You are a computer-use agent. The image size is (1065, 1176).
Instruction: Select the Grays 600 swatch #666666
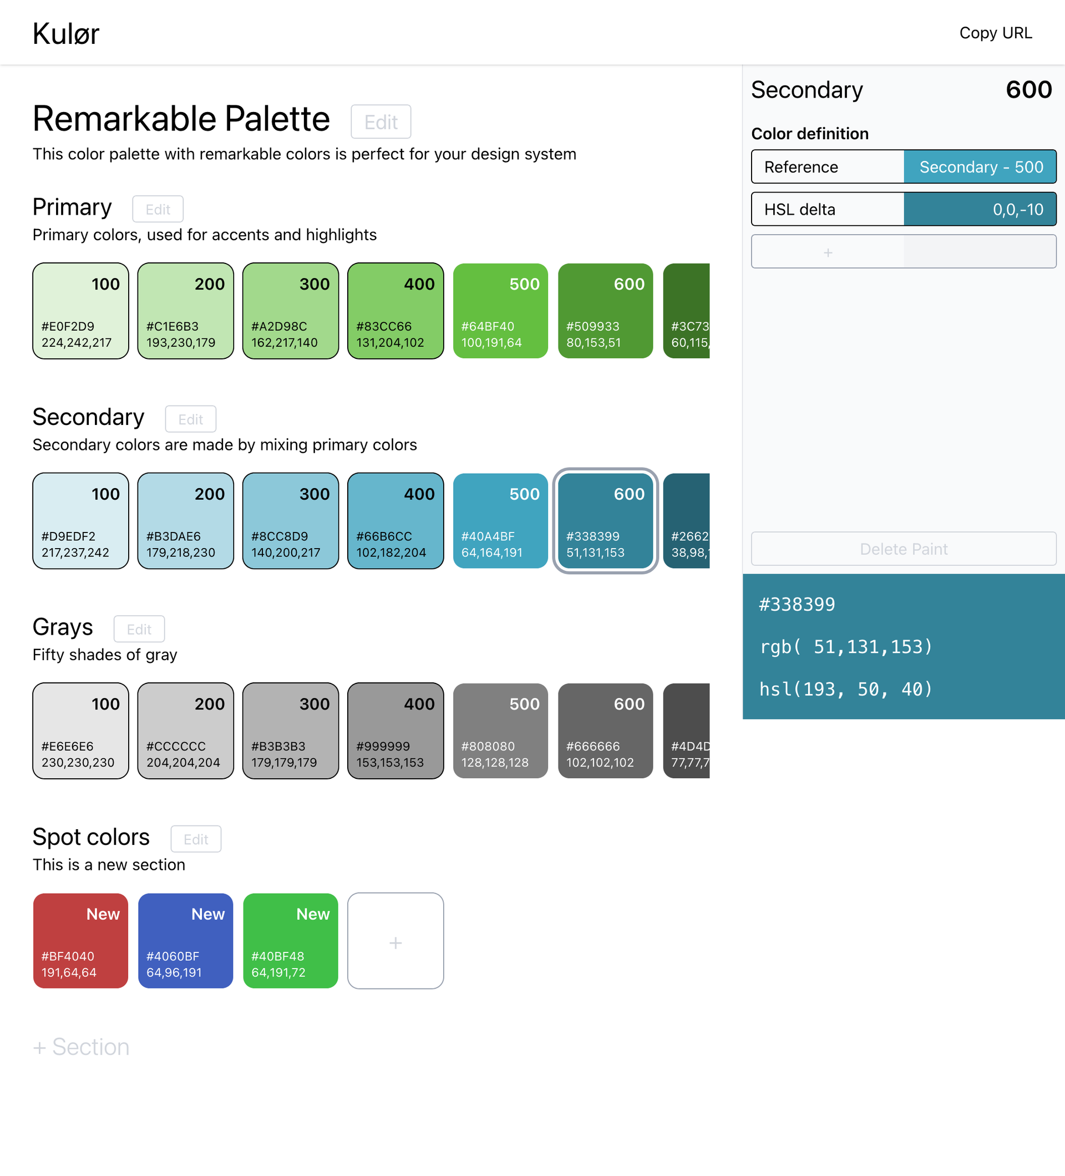pos(605,731)
